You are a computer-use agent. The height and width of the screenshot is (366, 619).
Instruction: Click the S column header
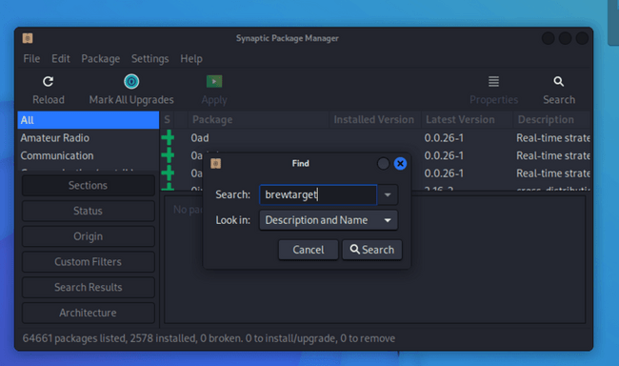[x=167, y=119]
